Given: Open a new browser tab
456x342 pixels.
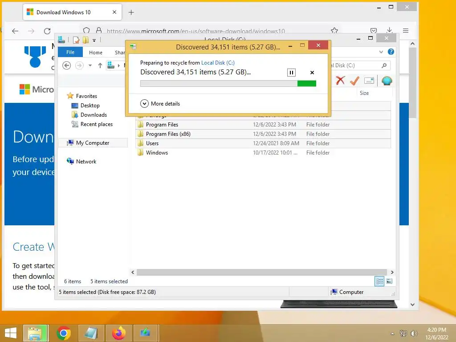Looking at the screenshot, I should click(x=131, y=12).
